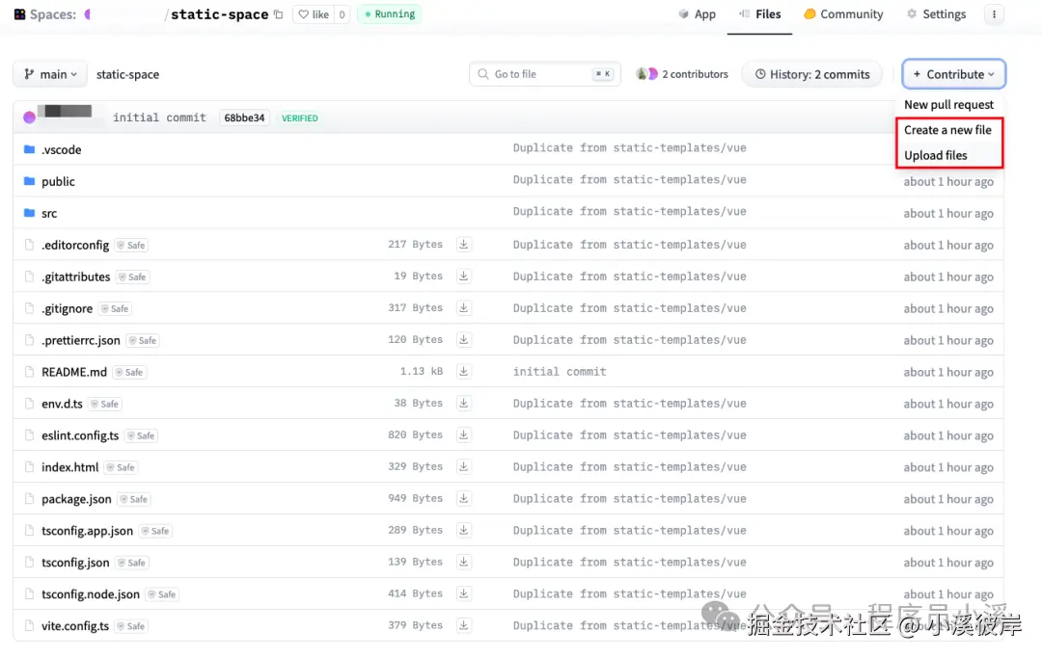Click the VERIFIED badge

[x=300, y=118]
